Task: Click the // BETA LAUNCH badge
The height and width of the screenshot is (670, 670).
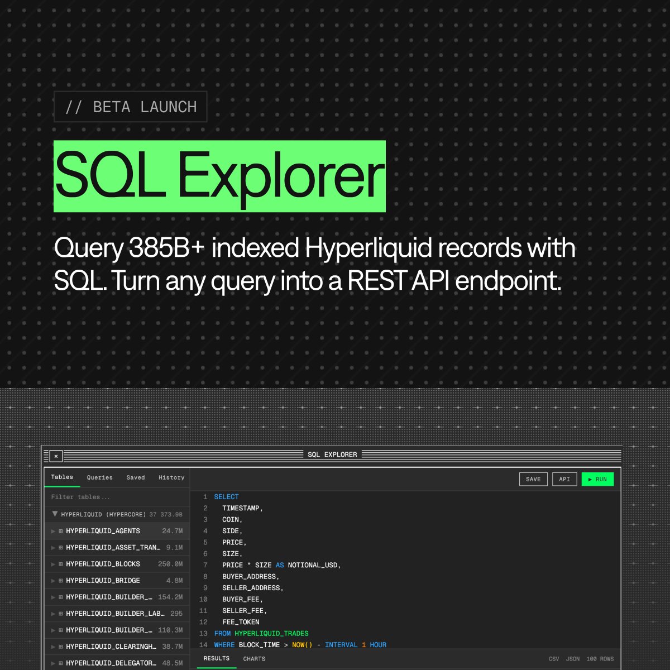Action: point(131,107)
